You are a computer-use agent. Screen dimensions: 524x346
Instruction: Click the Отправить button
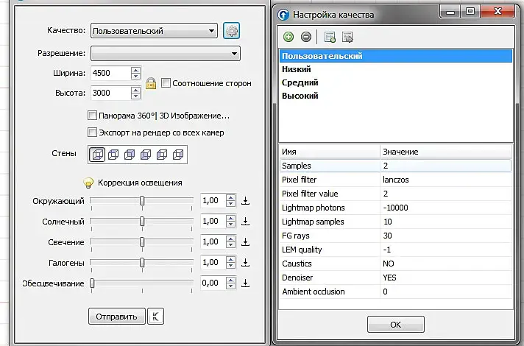click(116, 317)
